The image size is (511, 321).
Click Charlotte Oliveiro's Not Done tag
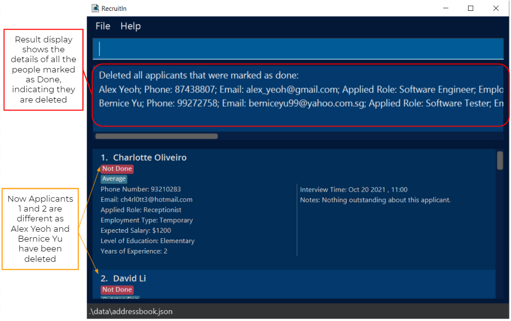[x=117, y=169]
